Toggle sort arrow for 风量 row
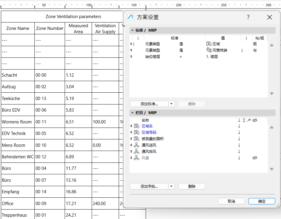Viewport: 281px width, 219px height. tap(239, 158)
